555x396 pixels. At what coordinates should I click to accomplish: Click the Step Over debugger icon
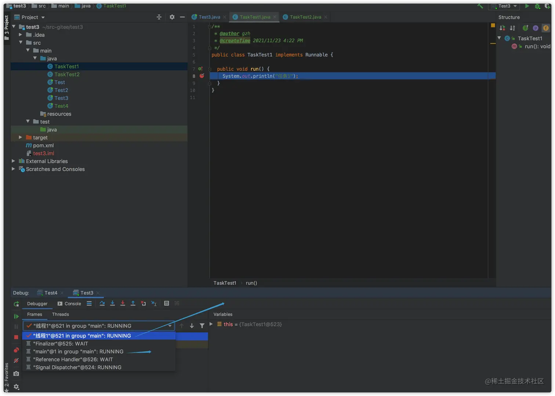pos(102,304)
